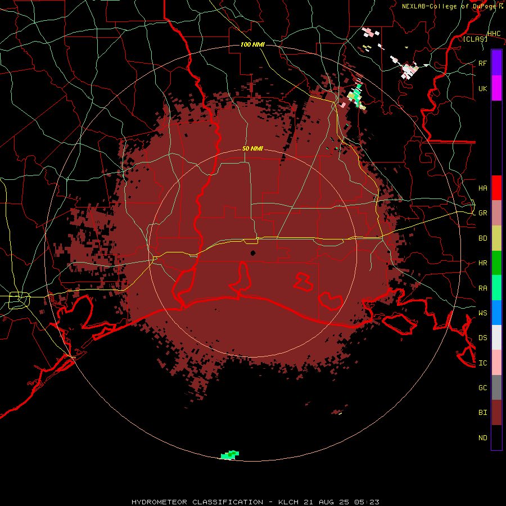Click the 'RF' legend label
506x506 pixels.
[482, 63]
